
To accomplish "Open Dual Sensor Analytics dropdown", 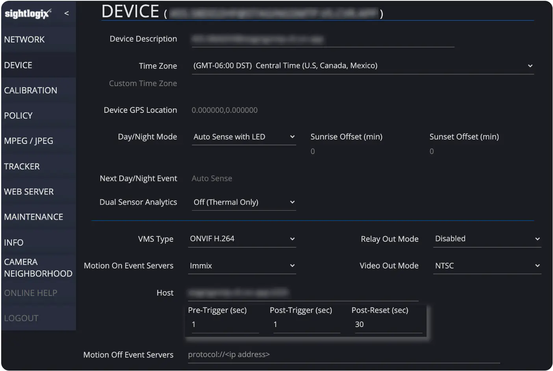I will point(244,202).
